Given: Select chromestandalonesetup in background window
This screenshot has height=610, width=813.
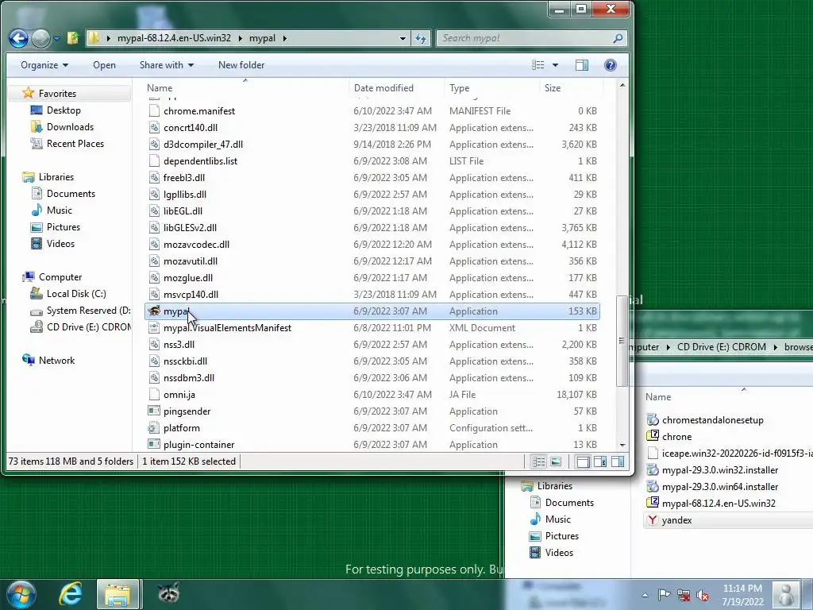Looking at the screenshot, I should (x=712, y=419).
